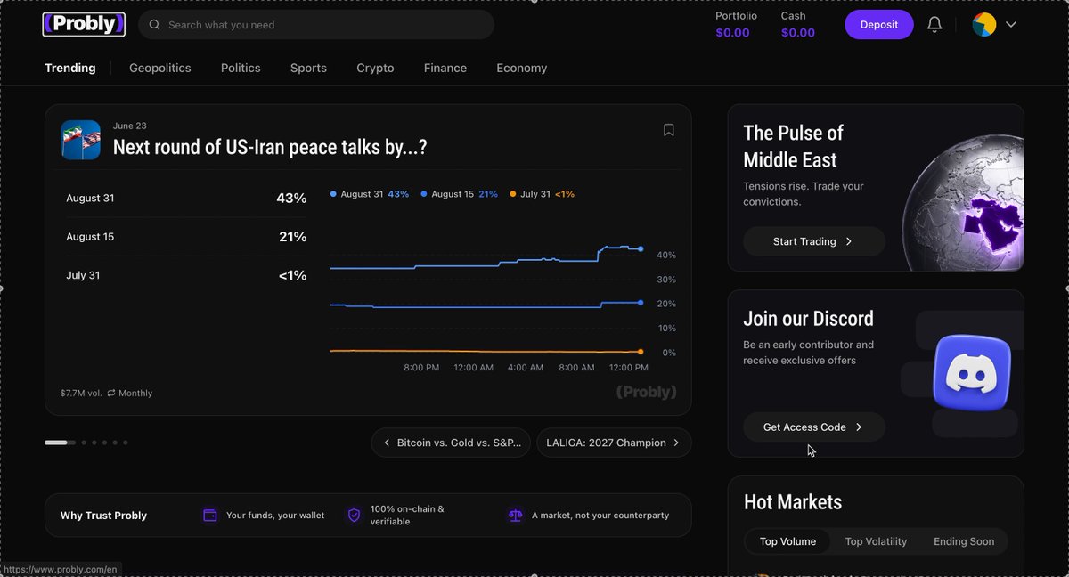
Task: Switch to the Economy category
Action: point(522,68)
